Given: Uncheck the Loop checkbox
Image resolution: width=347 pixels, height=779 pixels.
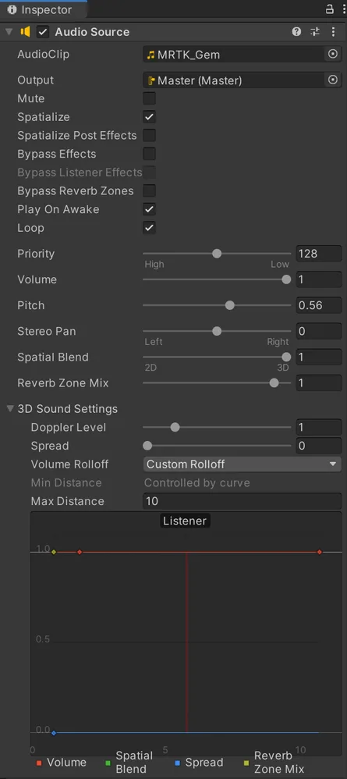Looking at the screenshot, I should tap(149, 228).
